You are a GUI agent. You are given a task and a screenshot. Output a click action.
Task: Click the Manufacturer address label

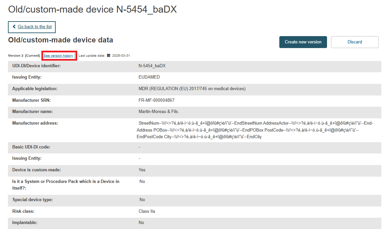(x=35, y=123)
